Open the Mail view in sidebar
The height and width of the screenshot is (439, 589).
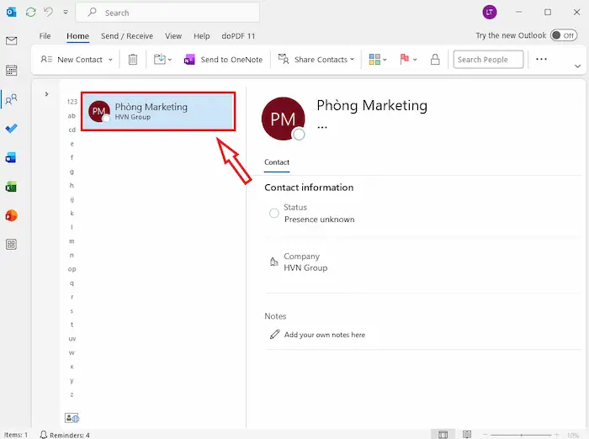[x=11, y=40]
